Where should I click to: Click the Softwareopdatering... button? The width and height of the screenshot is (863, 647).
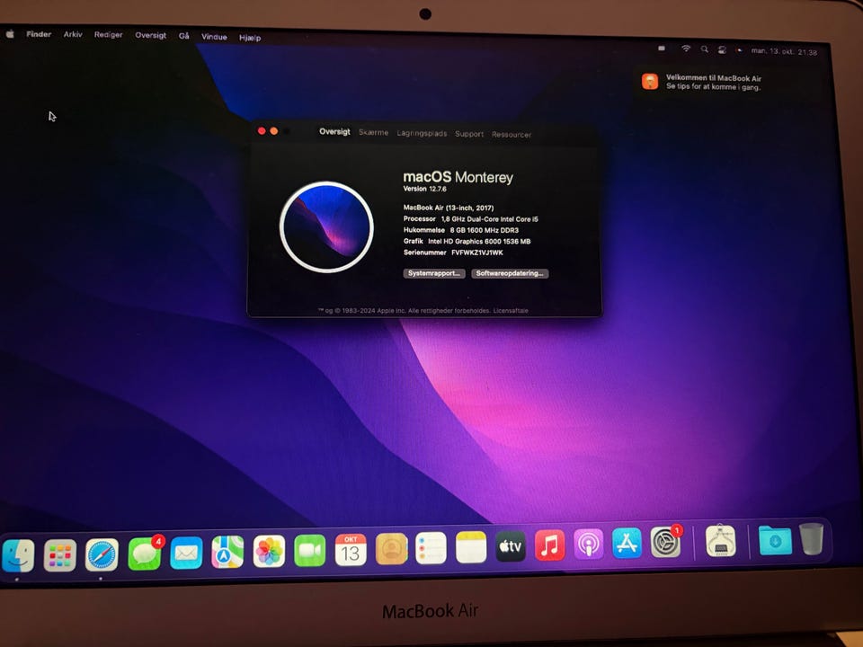(510, 273)
